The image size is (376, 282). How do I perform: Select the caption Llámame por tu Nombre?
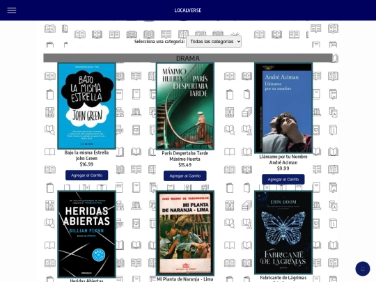coord(283,157)
